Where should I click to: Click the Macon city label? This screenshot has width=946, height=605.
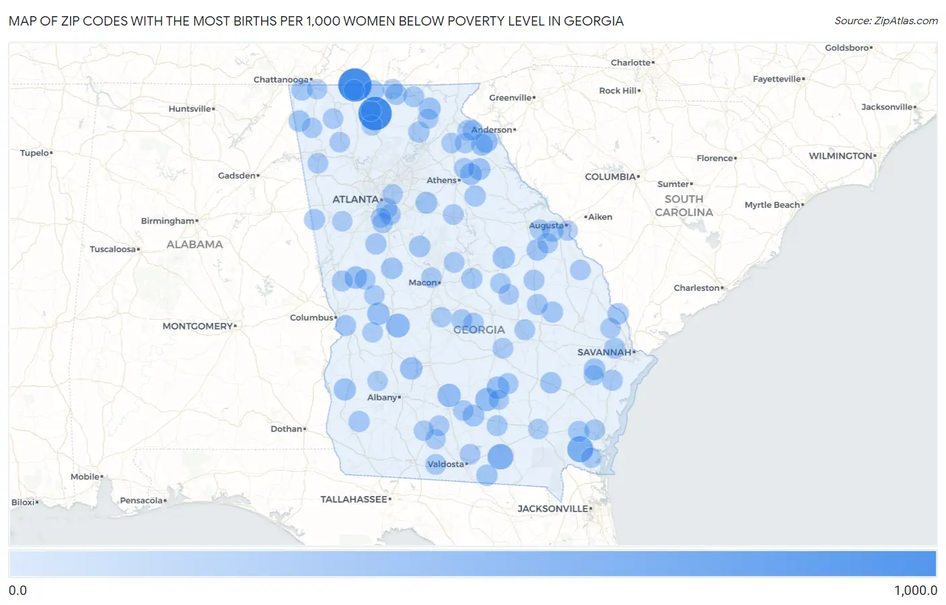tap(423, 283)
